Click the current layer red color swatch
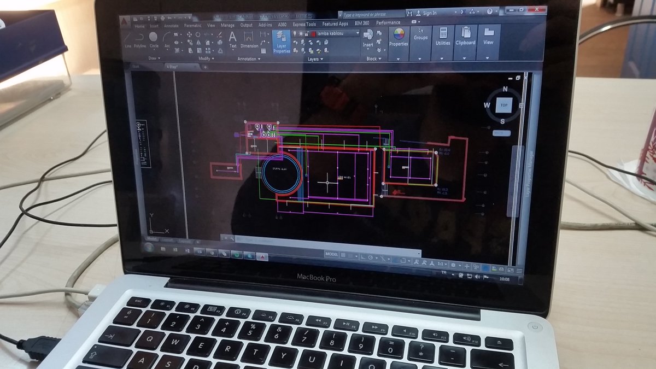Screen dimensions: 656x369 point(313,33)
